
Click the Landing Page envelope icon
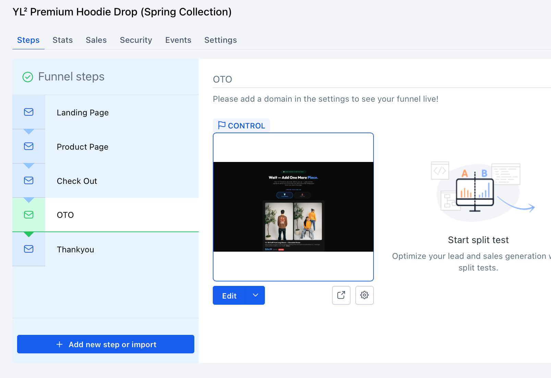(x=29, y=112)
